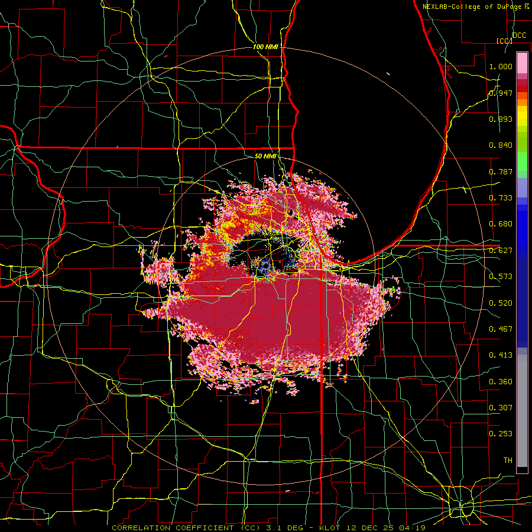The image size is (532, 532).
Task: Pick the light pink top color bar segment
Action: click(522, 63)
